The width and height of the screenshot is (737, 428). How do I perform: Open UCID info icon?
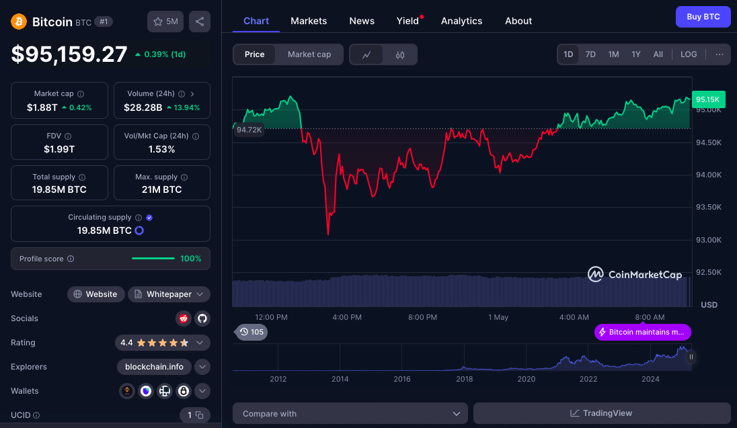36,415
